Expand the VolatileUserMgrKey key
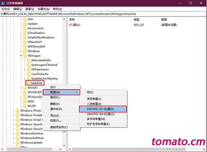The width and height of the screenshot is (207, 152). pos(24,79)
